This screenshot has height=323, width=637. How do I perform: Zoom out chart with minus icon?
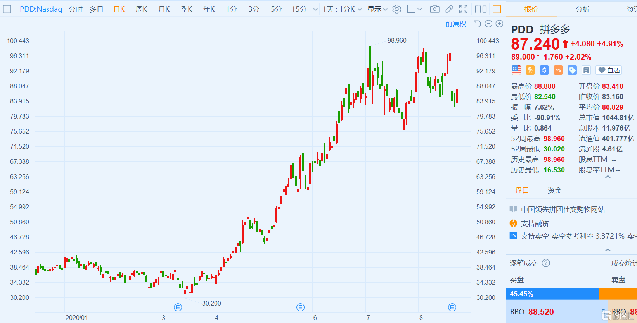pyautogui.click(x=488, y=24)
